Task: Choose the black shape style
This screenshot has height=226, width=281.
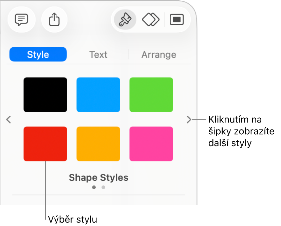Action: 45,94
